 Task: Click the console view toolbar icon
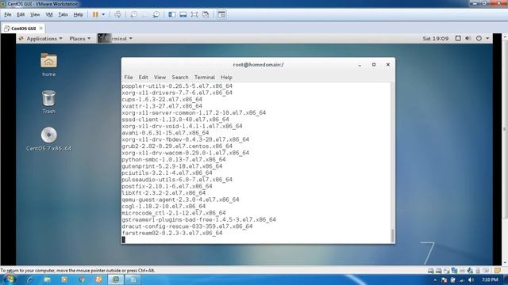[221, 14]
